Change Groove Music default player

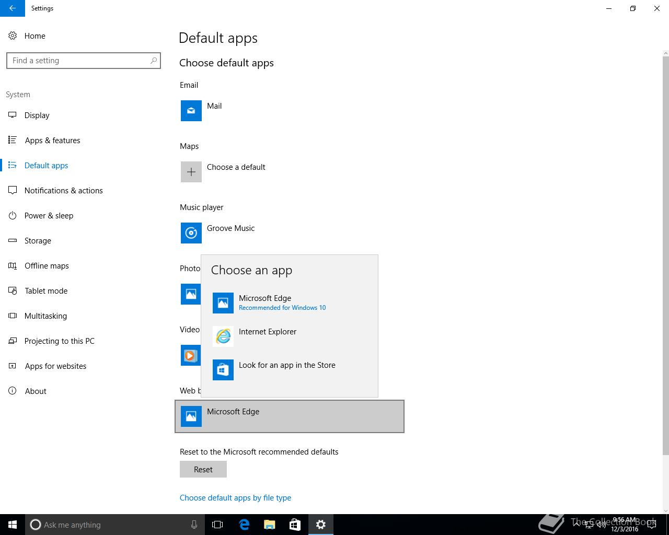[x=289, y=233]
